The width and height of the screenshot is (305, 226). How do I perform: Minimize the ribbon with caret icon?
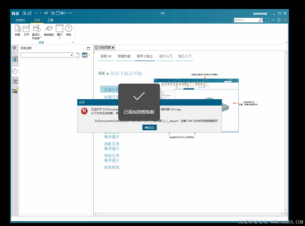tap(273, 20)
